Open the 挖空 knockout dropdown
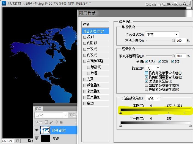The width and height of the screenshot is (193, 144). 153,68
